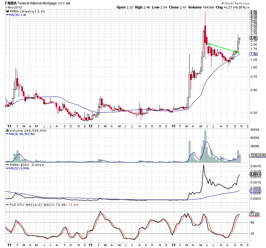Click year 13 marker under price chart

(x=173, y=126)
